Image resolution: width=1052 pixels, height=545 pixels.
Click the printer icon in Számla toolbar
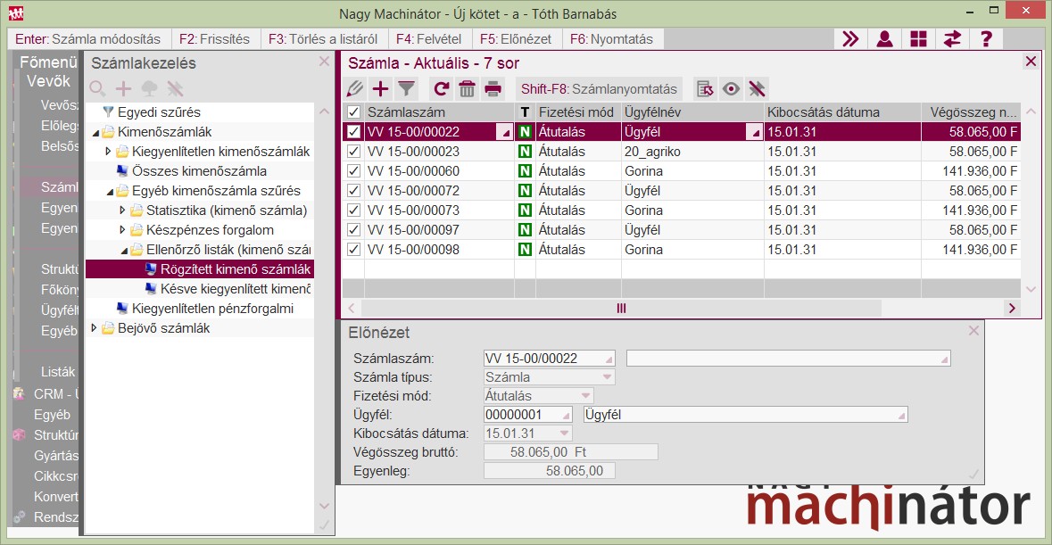tap(493, 88)
